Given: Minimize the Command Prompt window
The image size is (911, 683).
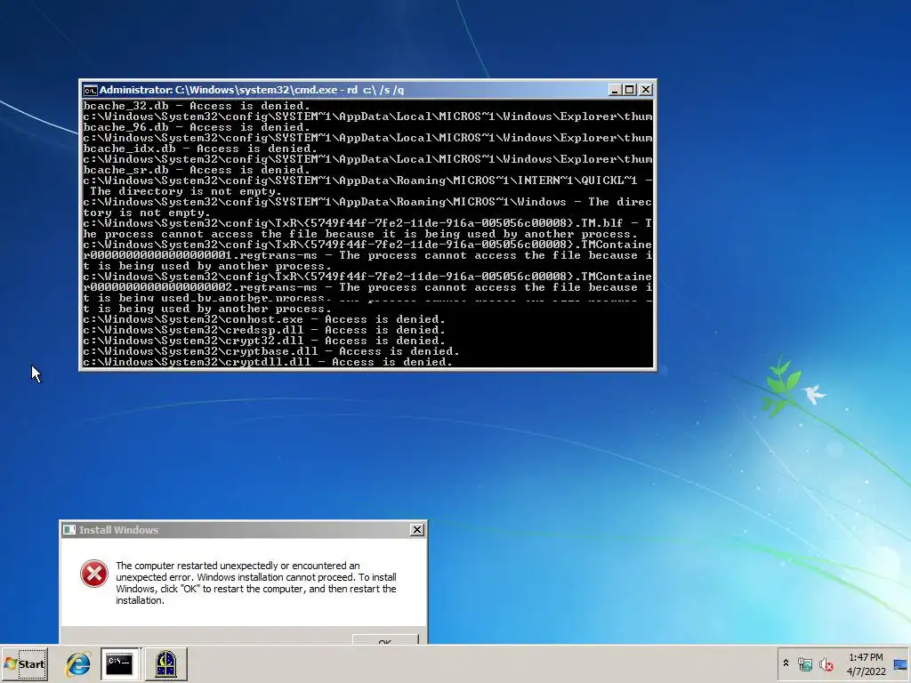Looking at the screenshot, I should [615, 90].
